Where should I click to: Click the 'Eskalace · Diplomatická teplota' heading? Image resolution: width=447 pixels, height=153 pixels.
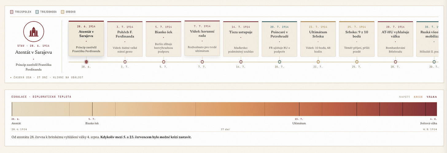[41, 97]
